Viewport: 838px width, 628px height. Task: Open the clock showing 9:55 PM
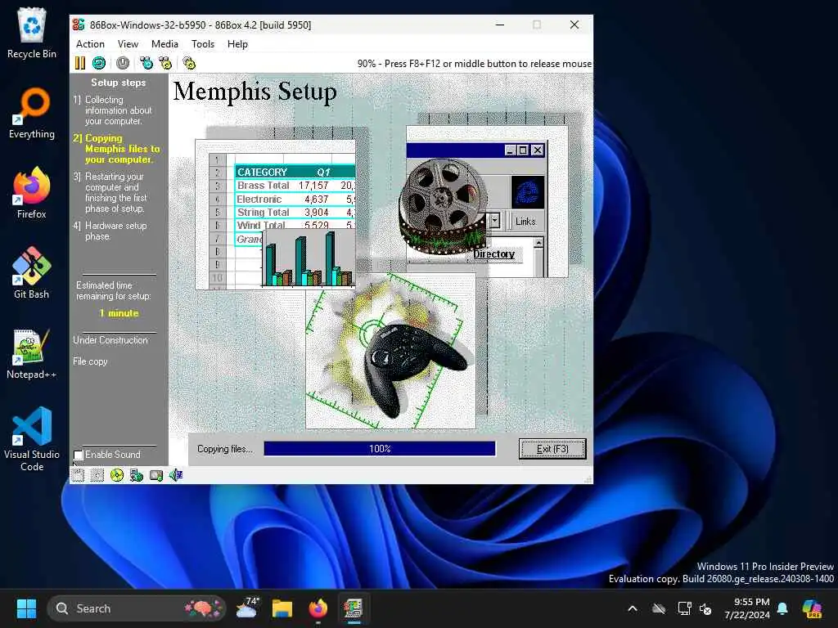click(x=746, y=608)
